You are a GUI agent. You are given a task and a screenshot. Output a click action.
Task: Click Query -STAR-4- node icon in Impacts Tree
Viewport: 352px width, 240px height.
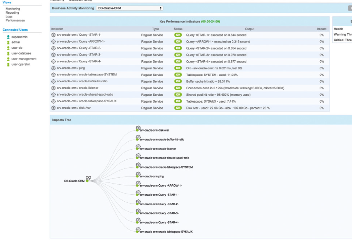click(x=138, y=221)
